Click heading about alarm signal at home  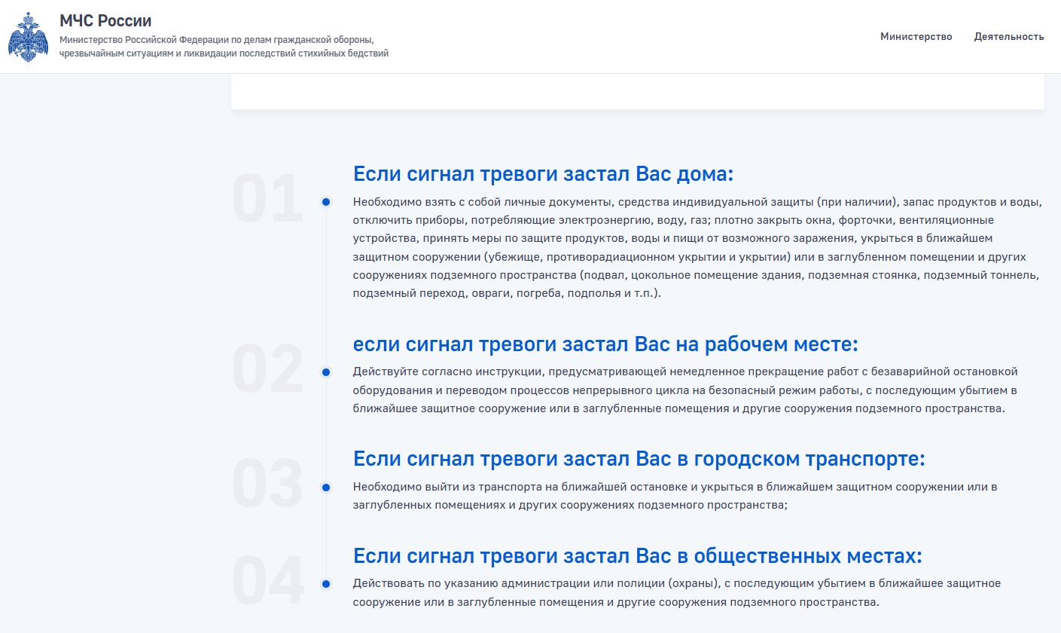point(543,175)
